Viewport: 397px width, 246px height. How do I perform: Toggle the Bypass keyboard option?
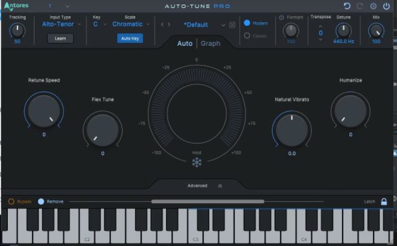pos(11,201)
